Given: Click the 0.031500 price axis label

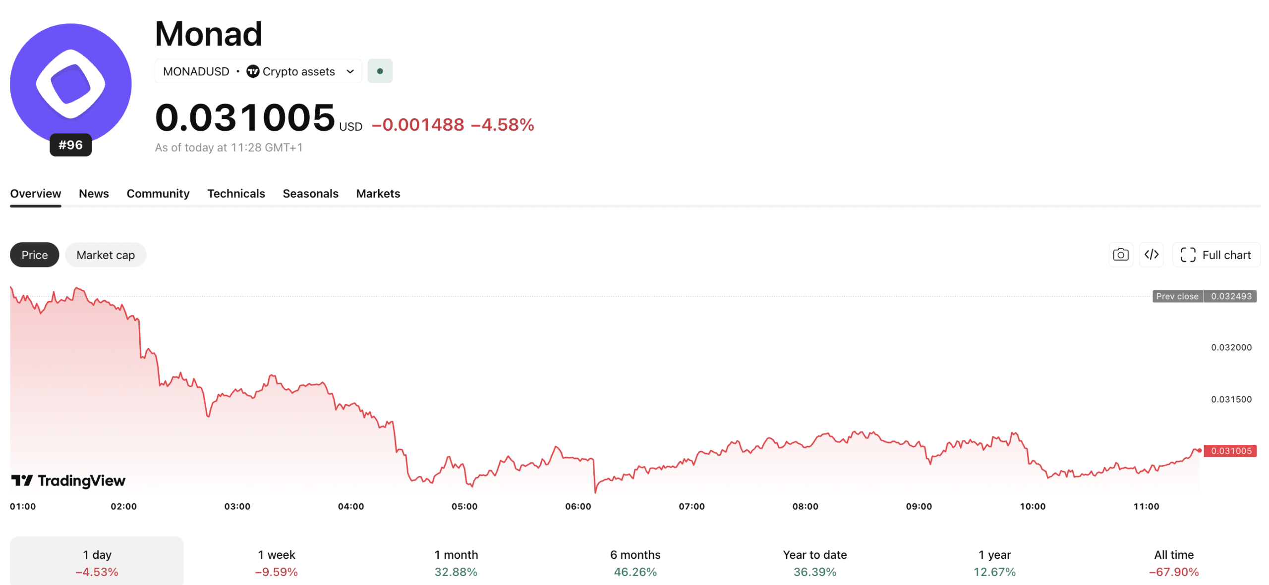Looking at the screenshot, I should click(1231, 400).
